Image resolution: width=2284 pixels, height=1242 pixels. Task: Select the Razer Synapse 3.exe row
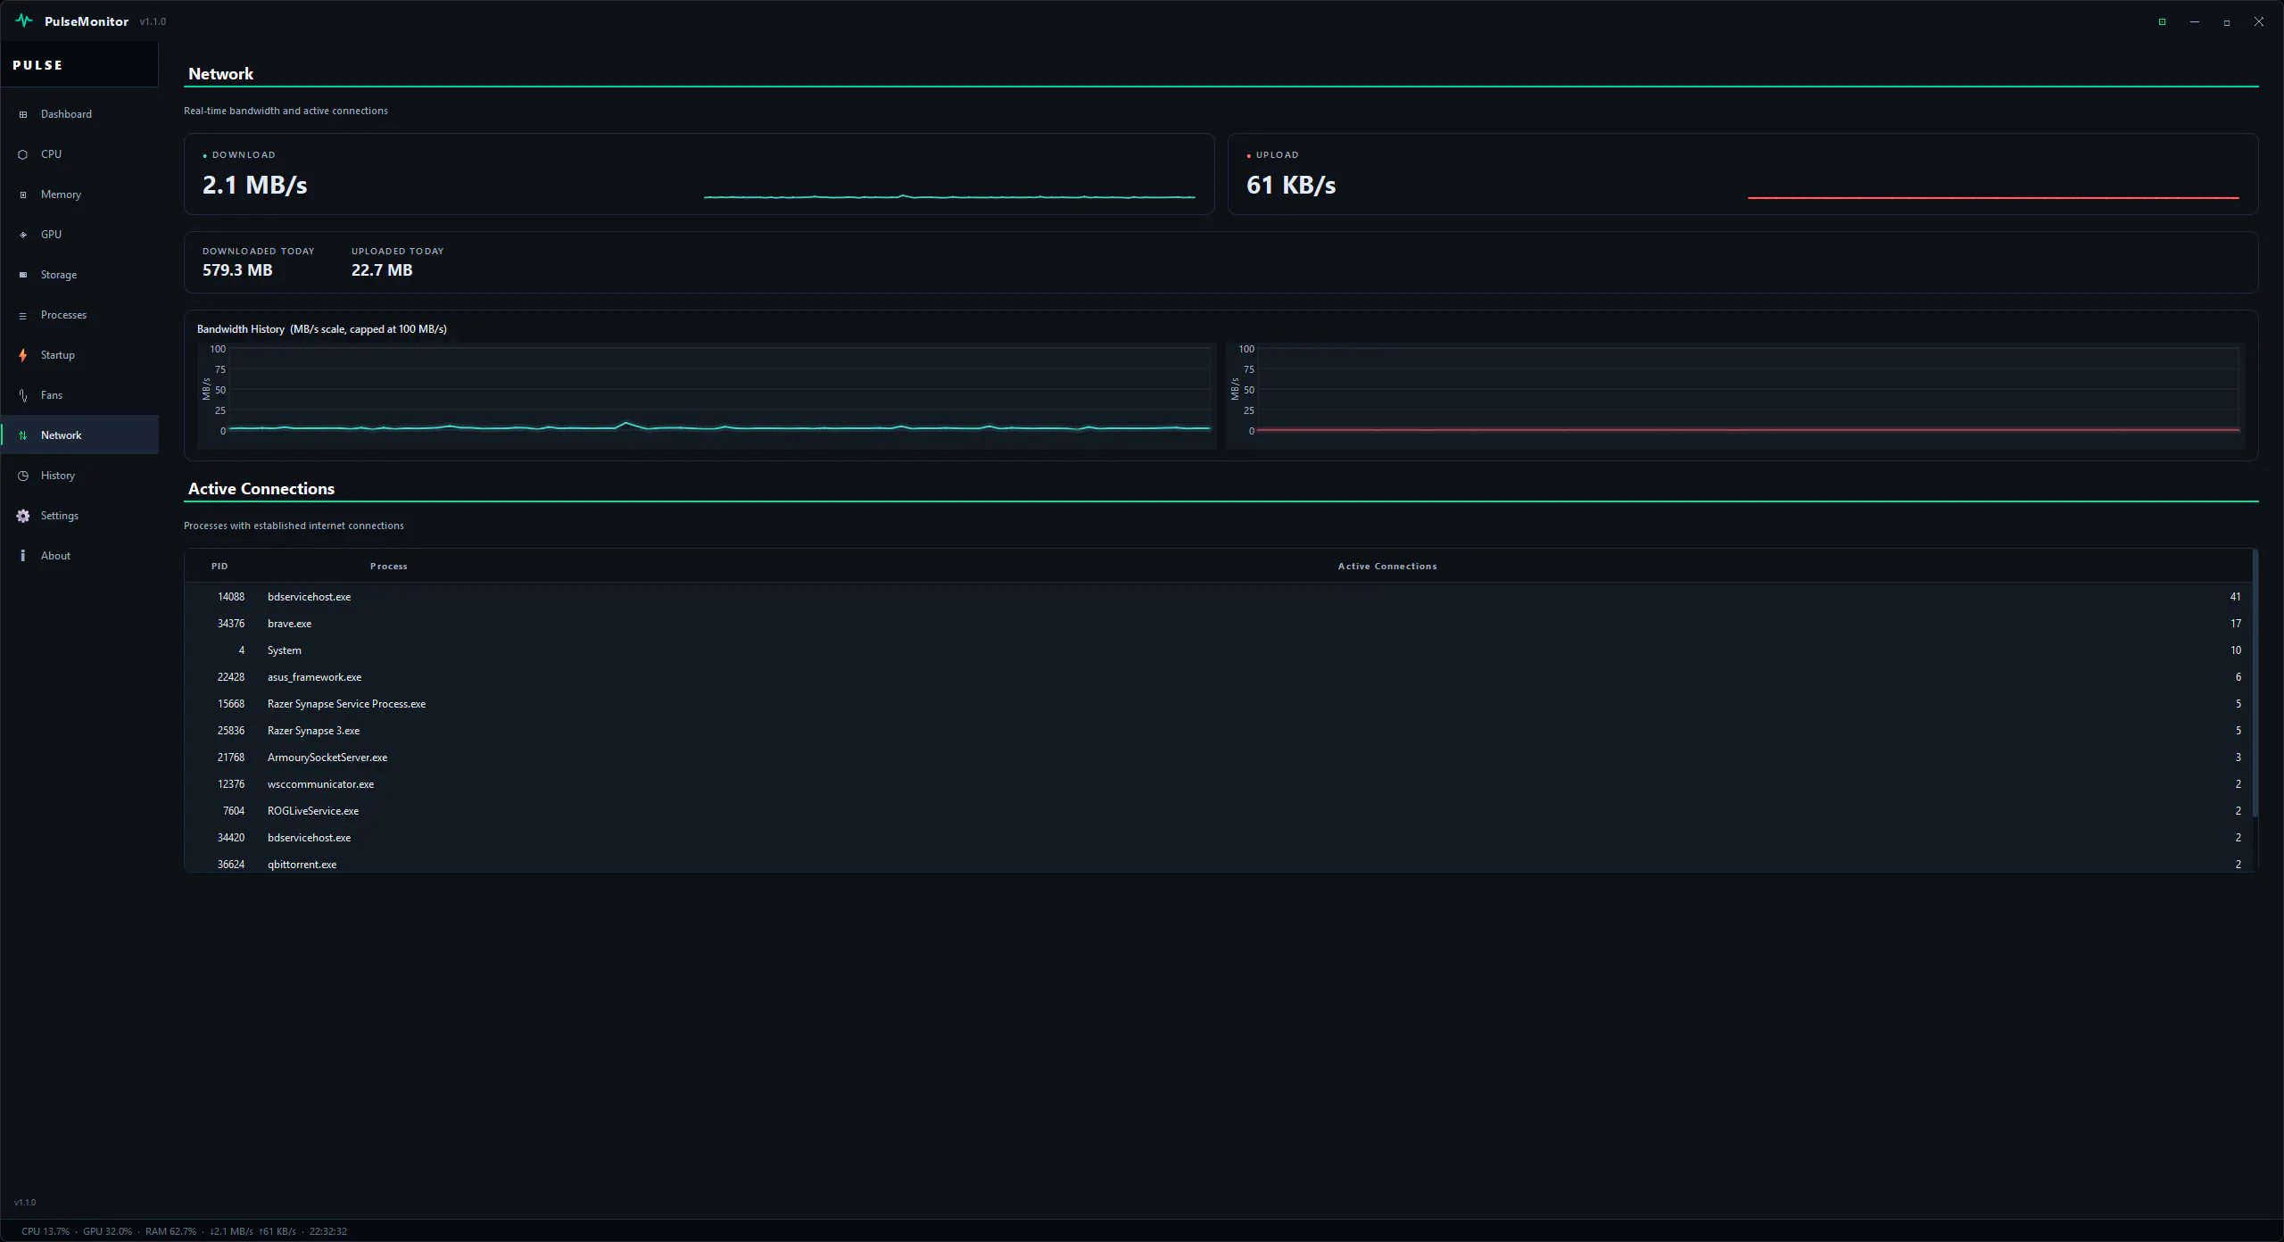pos(1219,731)
